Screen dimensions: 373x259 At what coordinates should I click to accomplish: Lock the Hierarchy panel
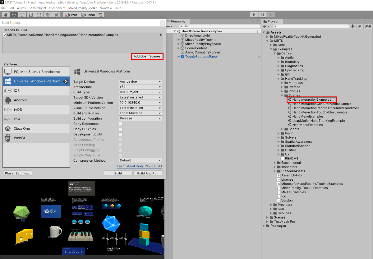(x=253, y=21)
